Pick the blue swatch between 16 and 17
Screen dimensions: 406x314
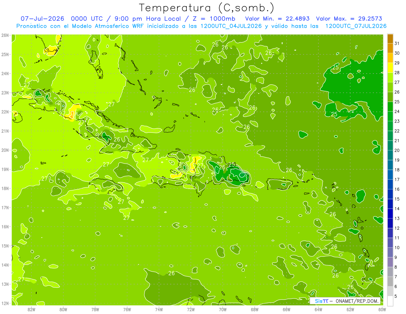[390, 185]
